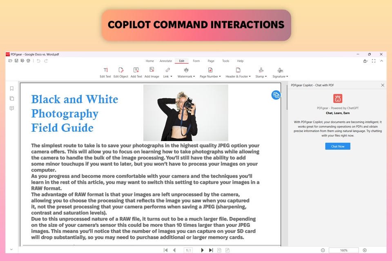This screenshot has height=261, width=392.
Task: Select the Edit Text tool
Action: pyautogui.click(x=105, y=73)
